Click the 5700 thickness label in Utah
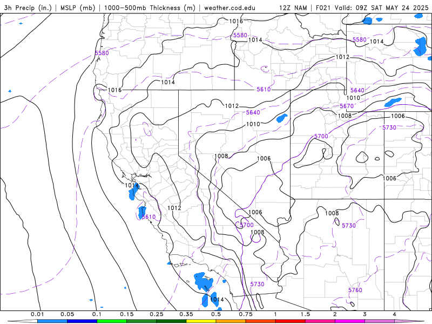 pos(321,136)
